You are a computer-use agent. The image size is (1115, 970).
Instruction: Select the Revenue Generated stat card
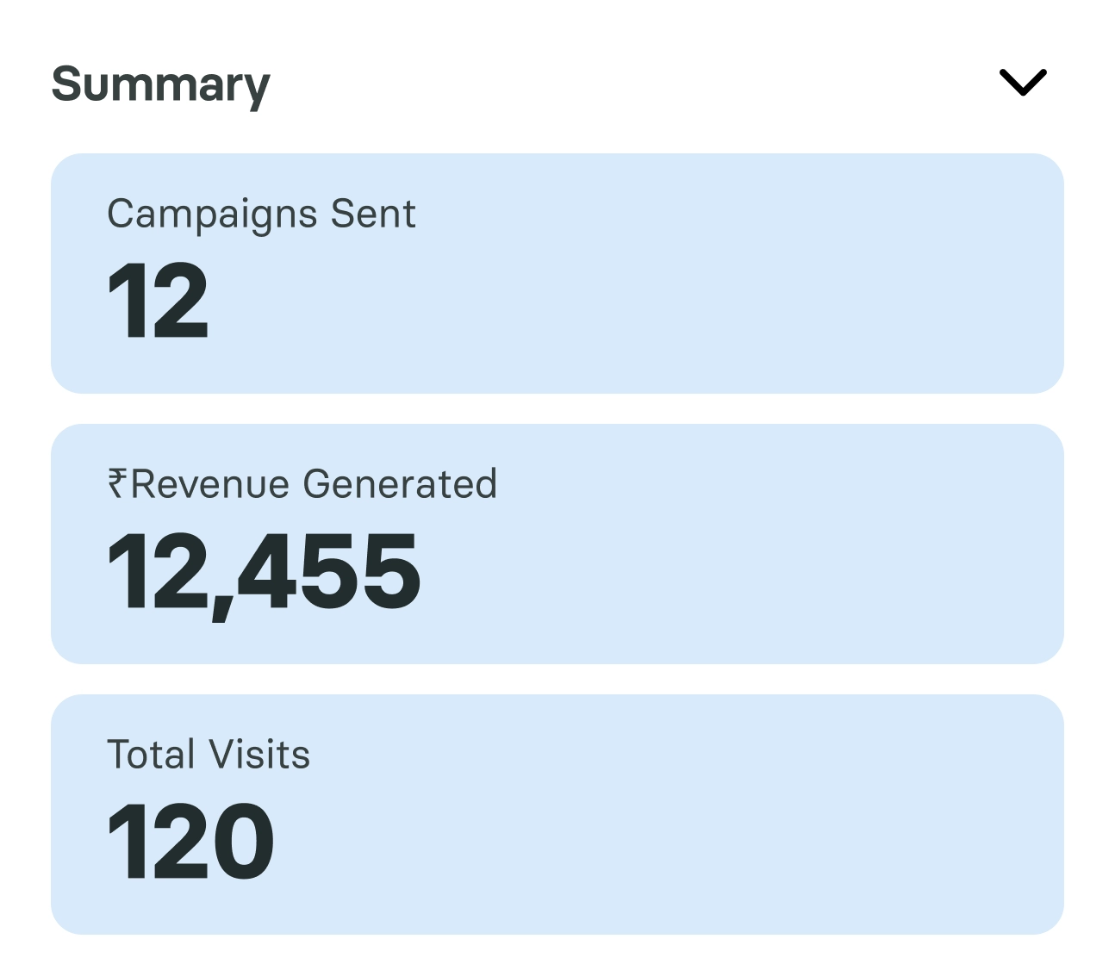click(557, 543)
